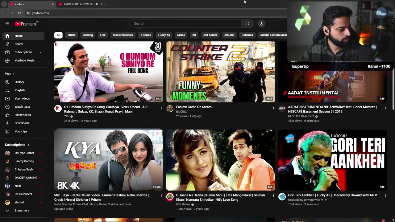Open options menu for Mix – Kya
This screenshot has height=222, width=395.
point(161,195)
